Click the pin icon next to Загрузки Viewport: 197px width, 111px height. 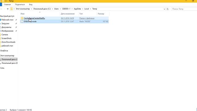tap(16, 23)
